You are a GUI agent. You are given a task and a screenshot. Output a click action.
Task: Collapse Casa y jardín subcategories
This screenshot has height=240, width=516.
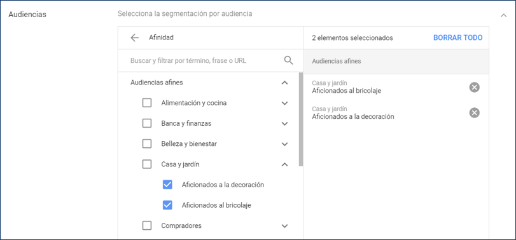pyautogui.click(x=285, y=164)
